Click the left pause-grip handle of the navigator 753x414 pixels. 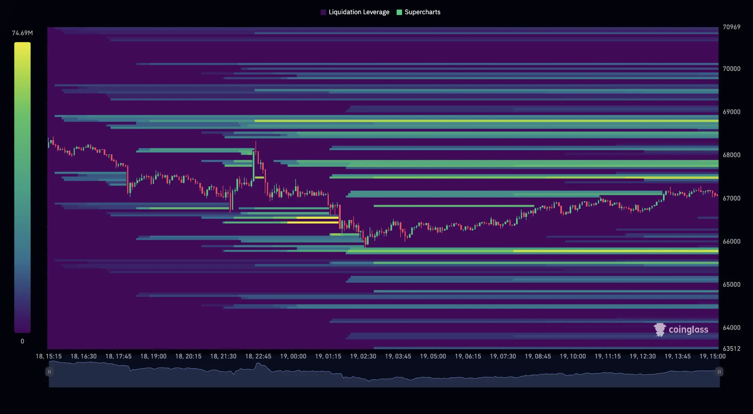tap(49, 372)
